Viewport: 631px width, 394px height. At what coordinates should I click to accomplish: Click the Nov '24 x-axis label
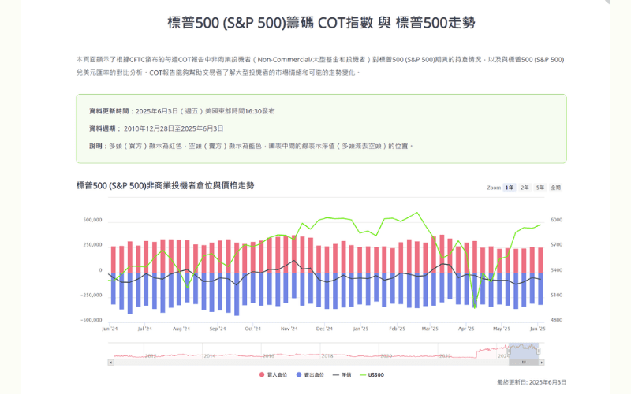(289, 329)
